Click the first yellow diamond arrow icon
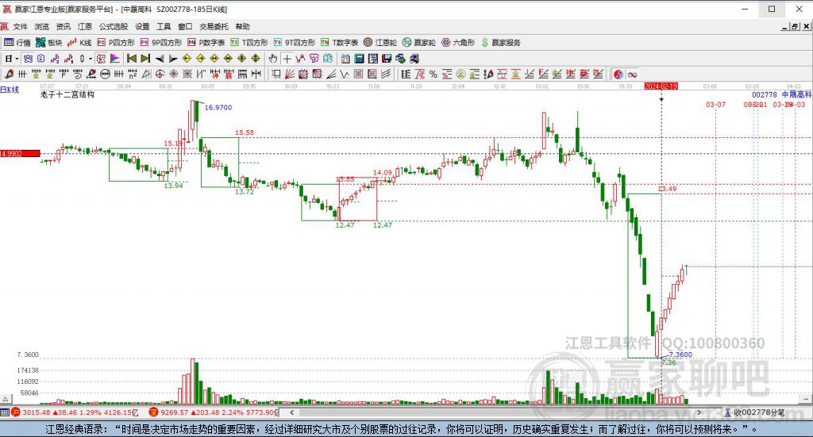 pos(187,59)
